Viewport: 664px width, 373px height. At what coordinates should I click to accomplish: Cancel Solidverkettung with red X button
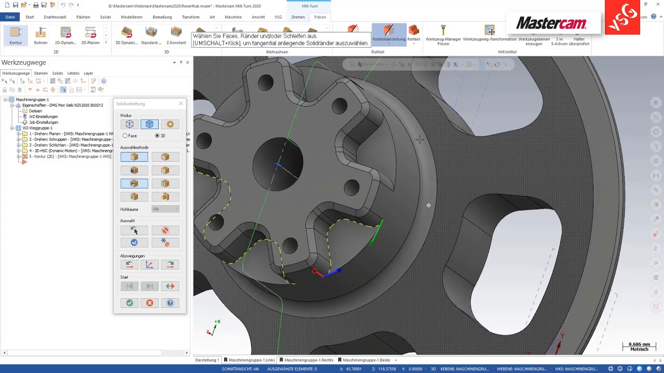[x=149, y=303]
